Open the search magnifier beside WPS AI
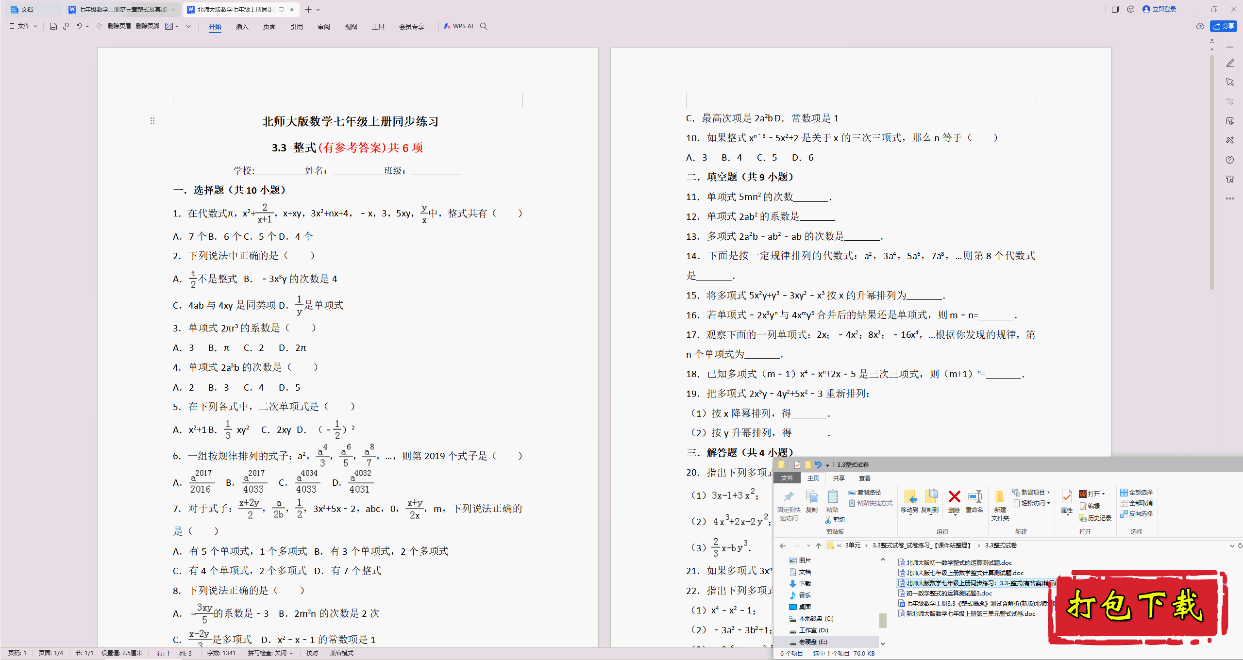The height and width of the screenshot is (660, 1243). 484,26
